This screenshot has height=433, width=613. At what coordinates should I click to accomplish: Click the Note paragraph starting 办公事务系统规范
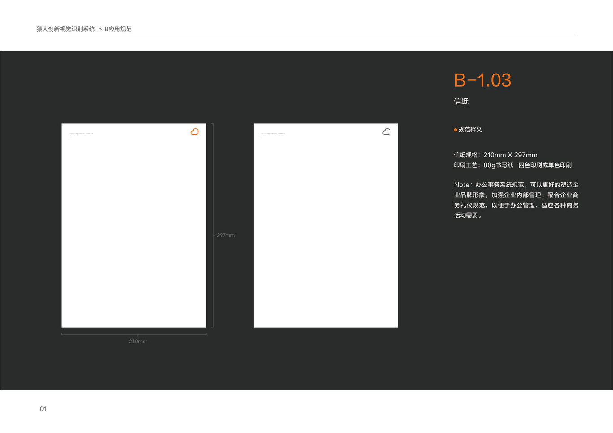516,200
